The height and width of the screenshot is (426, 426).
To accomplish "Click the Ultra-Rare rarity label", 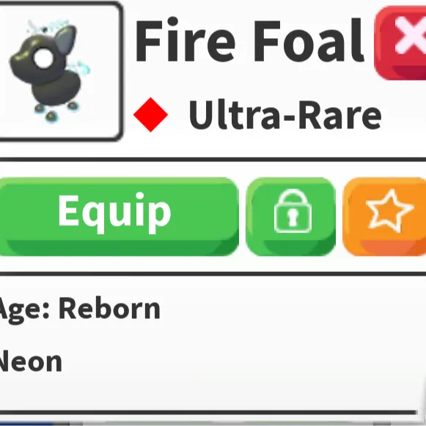I will [x=285, y=115].
